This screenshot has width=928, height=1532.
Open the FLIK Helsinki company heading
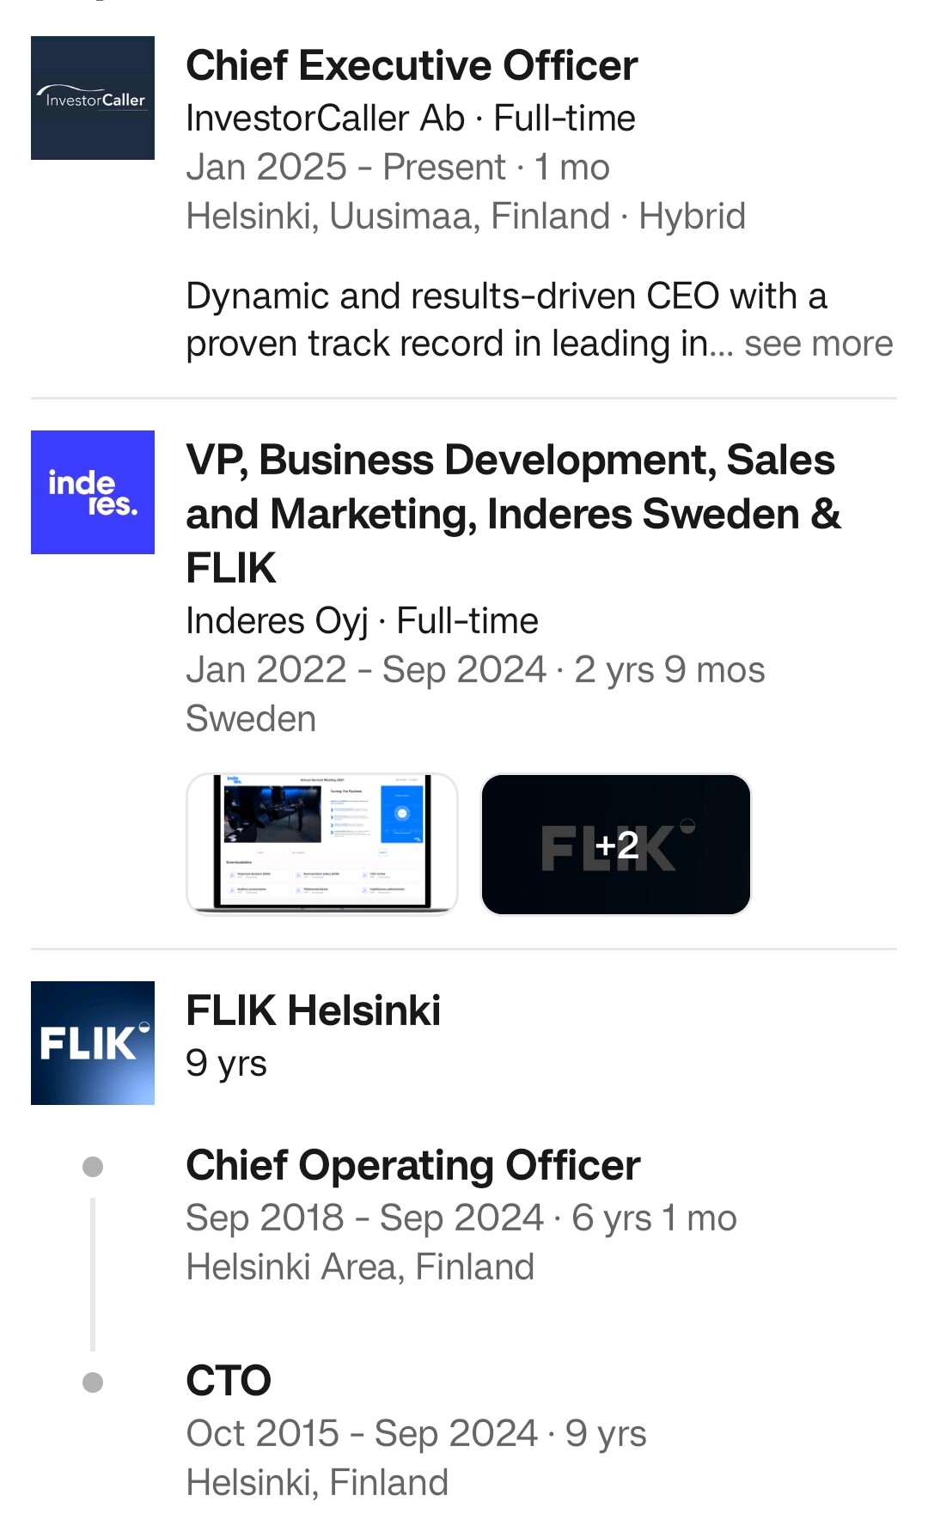click(x=313, y=1010)
